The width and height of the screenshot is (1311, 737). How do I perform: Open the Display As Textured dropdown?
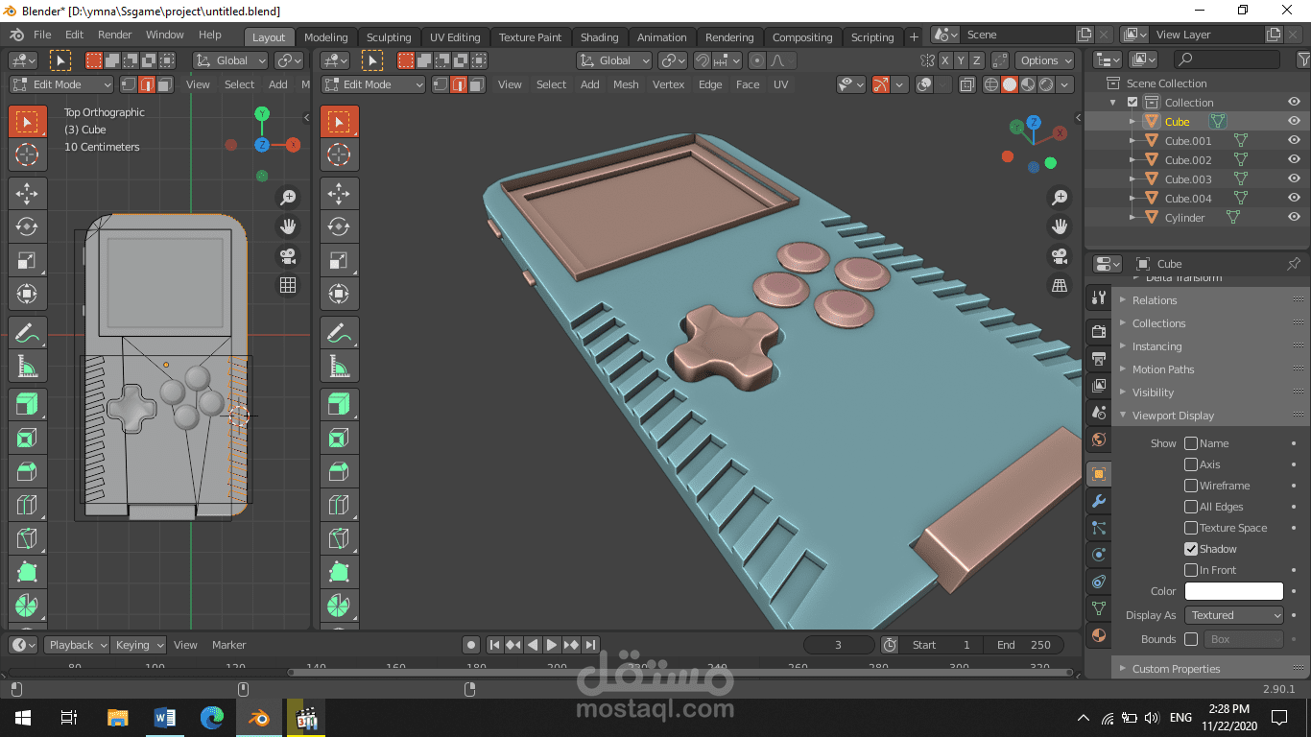point(1234,615)
